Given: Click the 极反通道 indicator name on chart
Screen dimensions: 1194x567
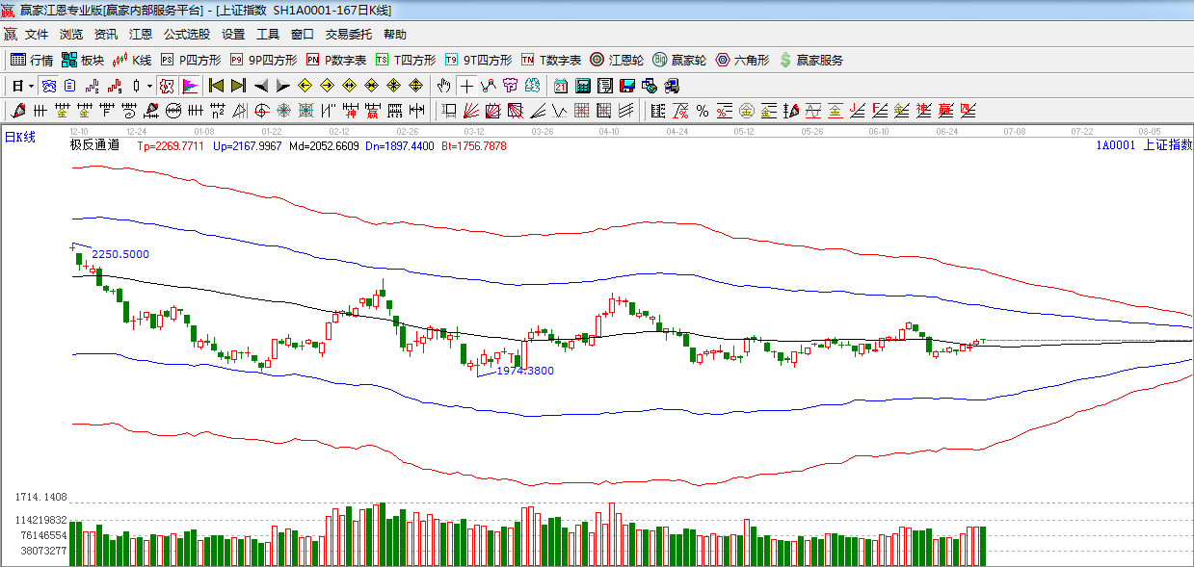Looking at the screenshot, I should pos(94,145).
